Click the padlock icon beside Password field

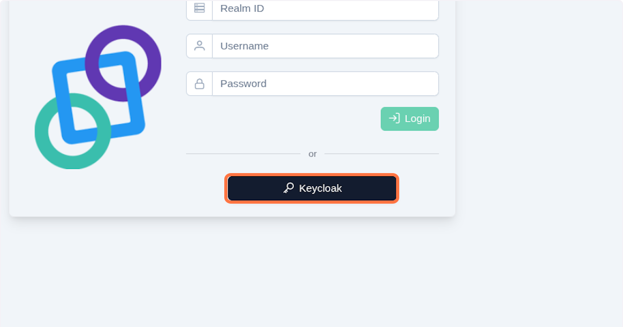tap(199, 83)
